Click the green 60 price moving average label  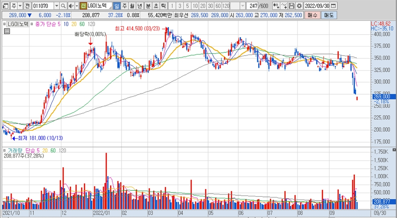click(x=82, y=24)
